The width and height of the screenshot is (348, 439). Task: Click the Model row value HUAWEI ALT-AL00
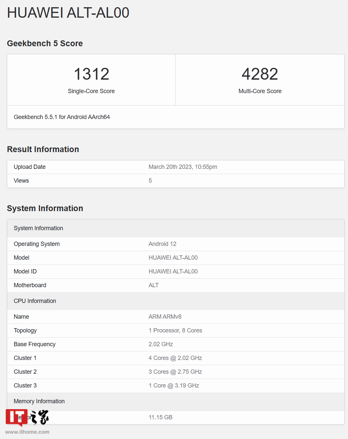(173, 258)
